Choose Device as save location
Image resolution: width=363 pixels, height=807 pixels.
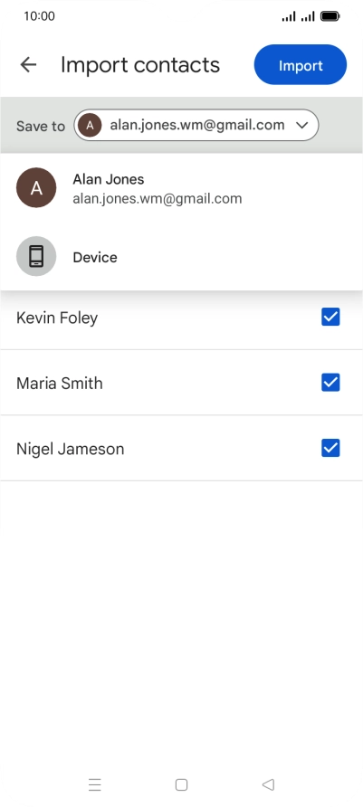pyautogui.click(x=181, y=257)
